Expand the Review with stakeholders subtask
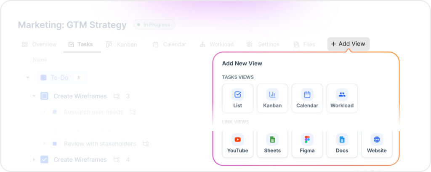The width and height of the screenshot is (431, 172). [x=44, y=144]
